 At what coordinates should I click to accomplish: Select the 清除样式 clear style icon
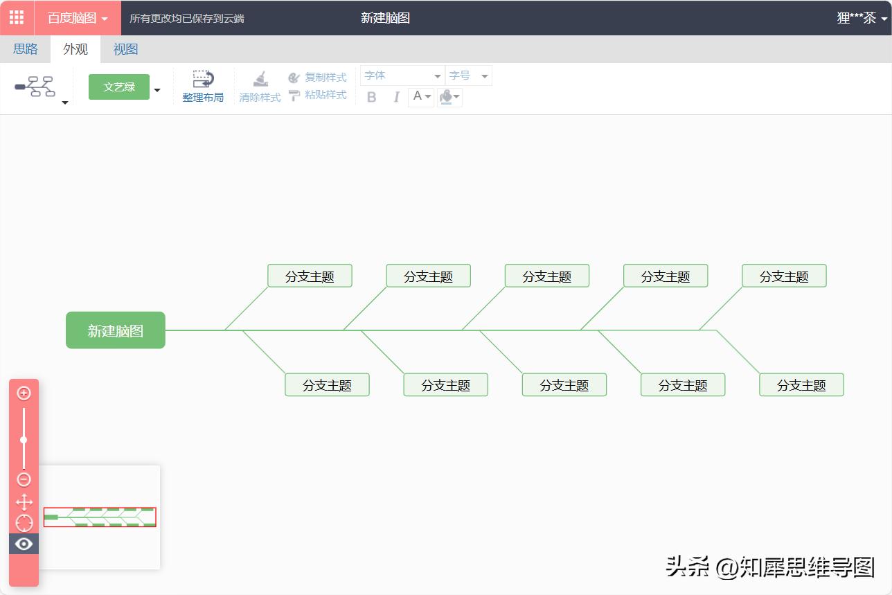point(259,80)
